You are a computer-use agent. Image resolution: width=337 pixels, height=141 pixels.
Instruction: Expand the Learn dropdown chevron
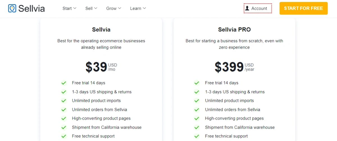coord(144,8)
